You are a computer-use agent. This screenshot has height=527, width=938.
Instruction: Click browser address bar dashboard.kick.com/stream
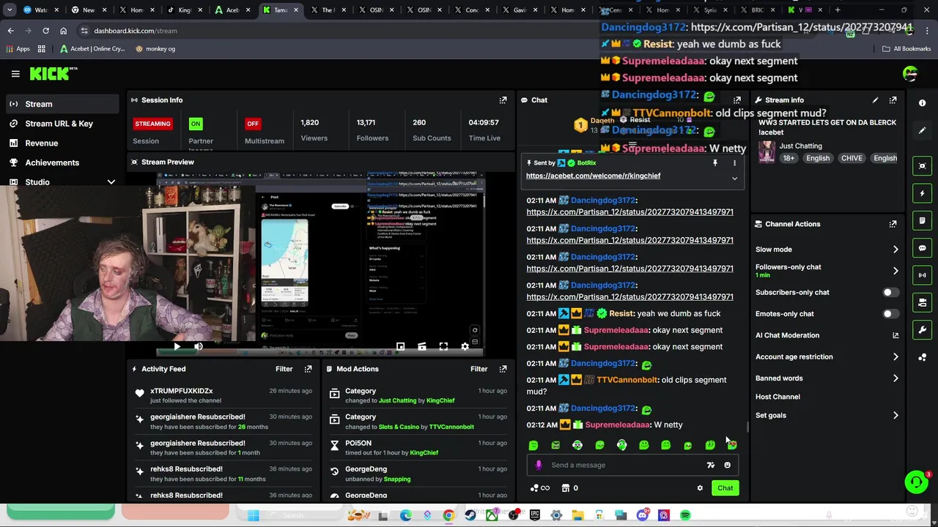click(x=135, y=31)
